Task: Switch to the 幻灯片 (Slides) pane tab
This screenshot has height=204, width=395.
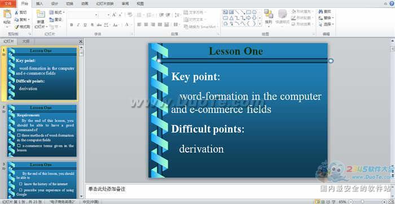Action: click(x=8, y=41)
